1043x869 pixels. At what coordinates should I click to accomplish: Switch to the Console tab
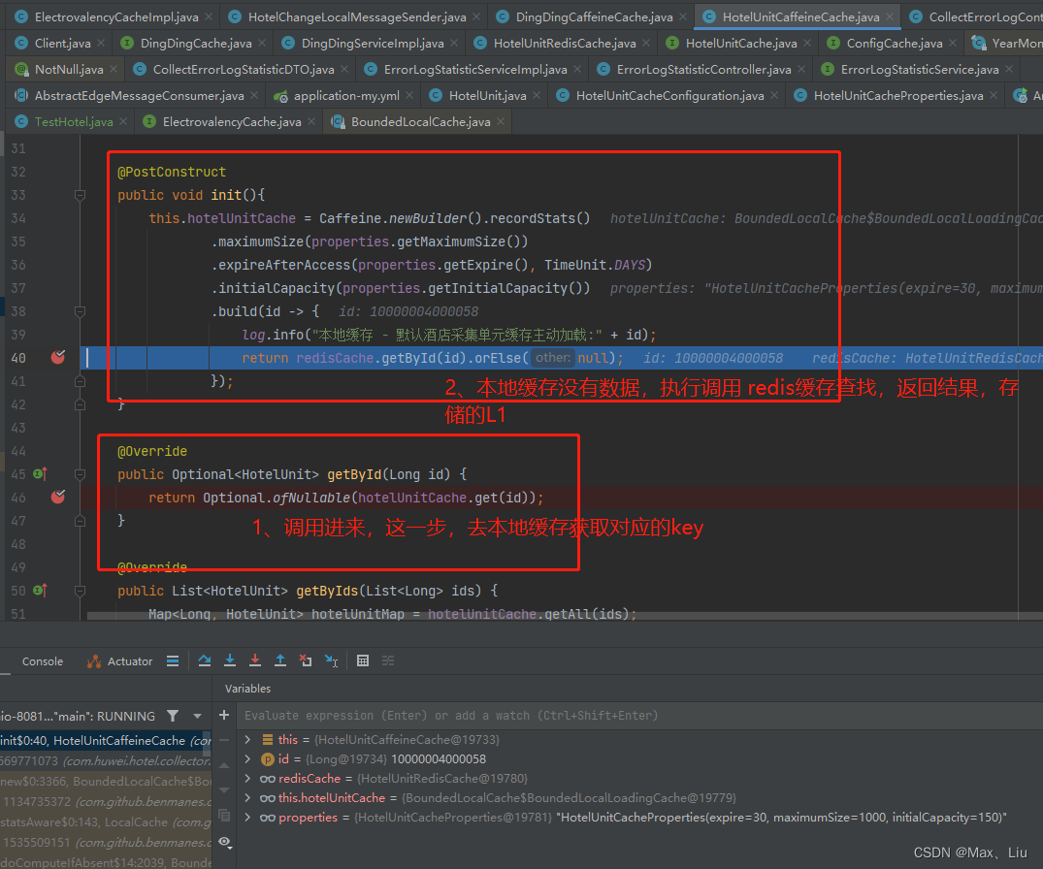tap(42, 660)
